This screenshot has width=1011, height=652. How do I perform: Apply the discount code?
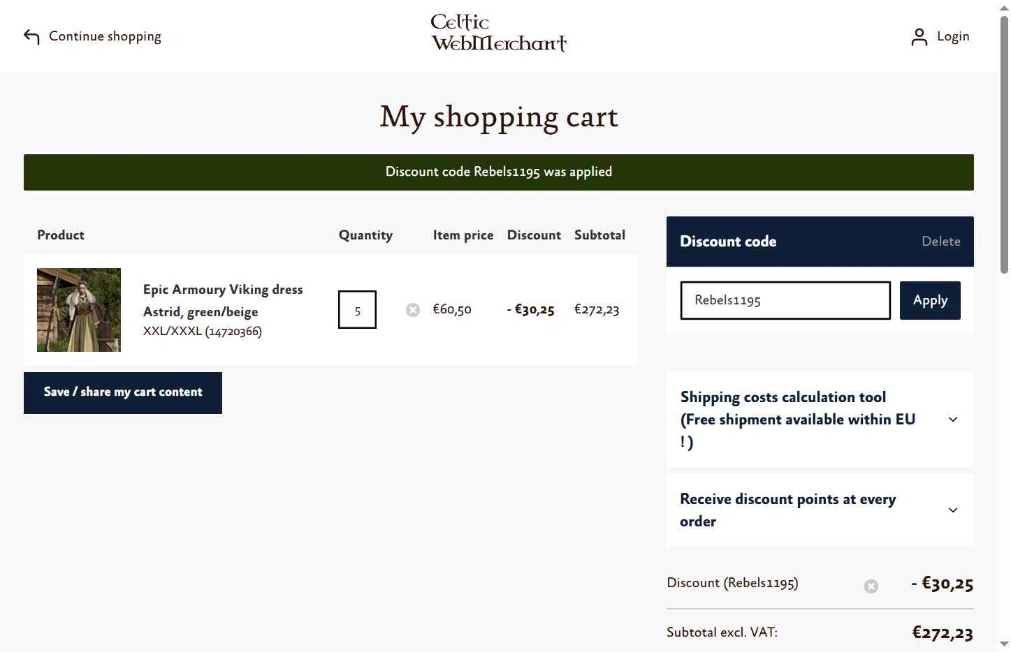(930, 300)
